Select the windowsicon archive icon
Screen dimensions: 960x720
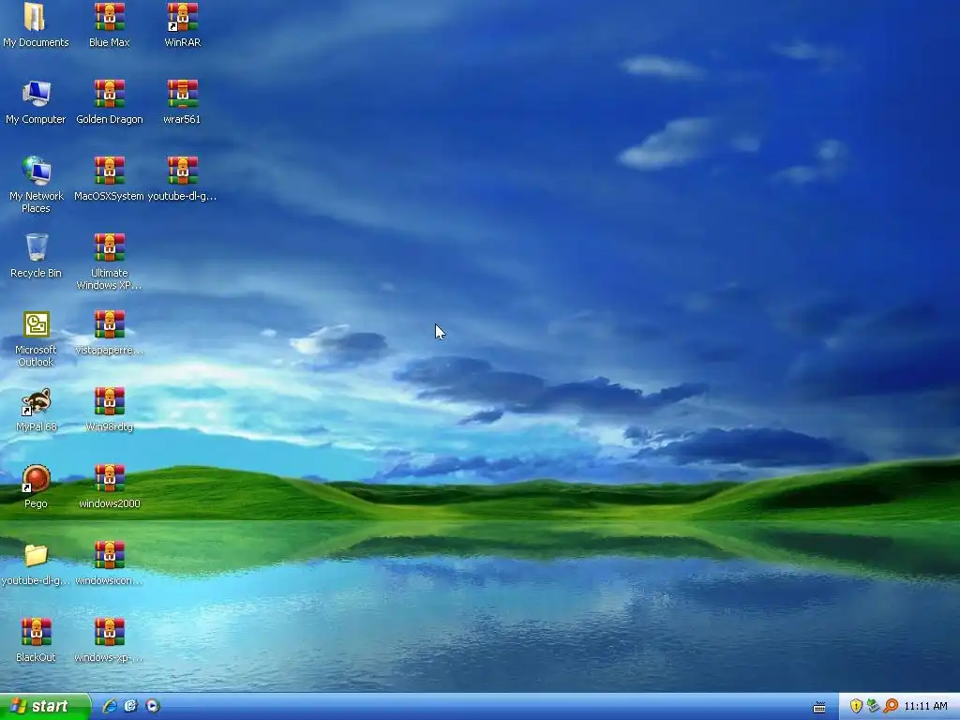point(110,555)
